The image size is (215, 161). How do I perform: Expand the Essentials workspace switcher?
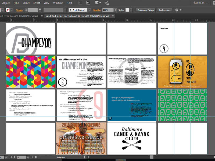(200, 3)
